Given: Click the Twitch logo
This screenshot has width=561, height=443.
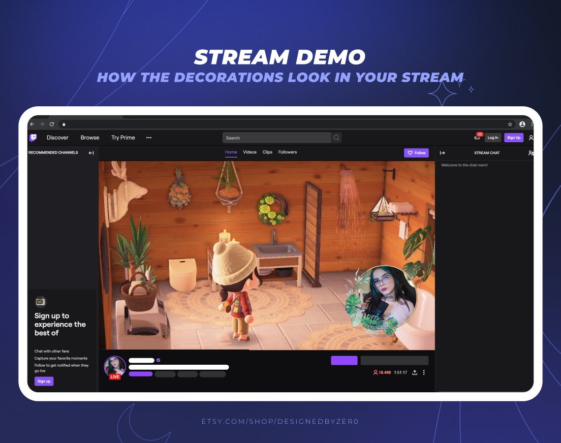Looking at the screenshot, I should [33, 137].
